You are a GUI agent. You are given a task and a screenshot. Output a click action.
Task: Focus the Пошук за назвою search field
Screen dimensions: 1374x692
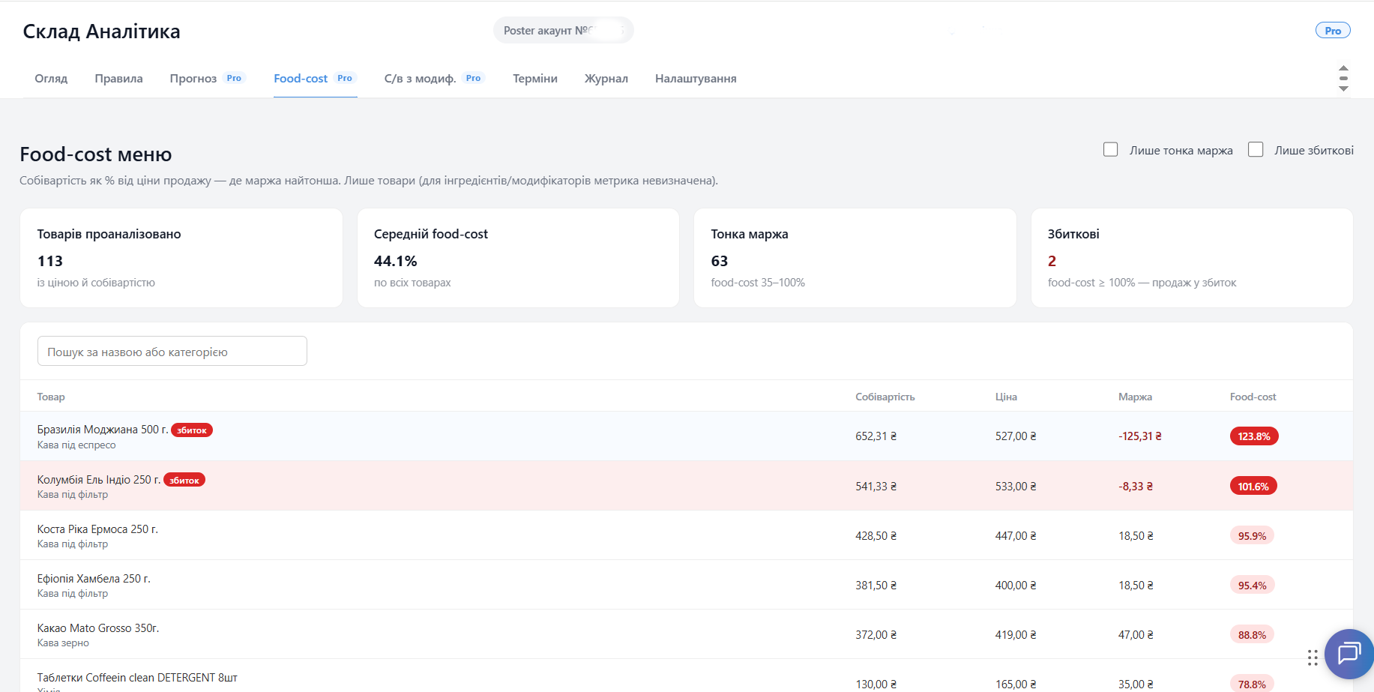172,351
